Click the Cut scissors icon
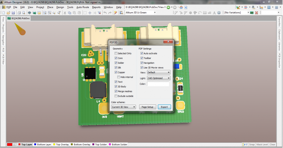This screenshot has height=148, width=283. [x=65, y=13]
